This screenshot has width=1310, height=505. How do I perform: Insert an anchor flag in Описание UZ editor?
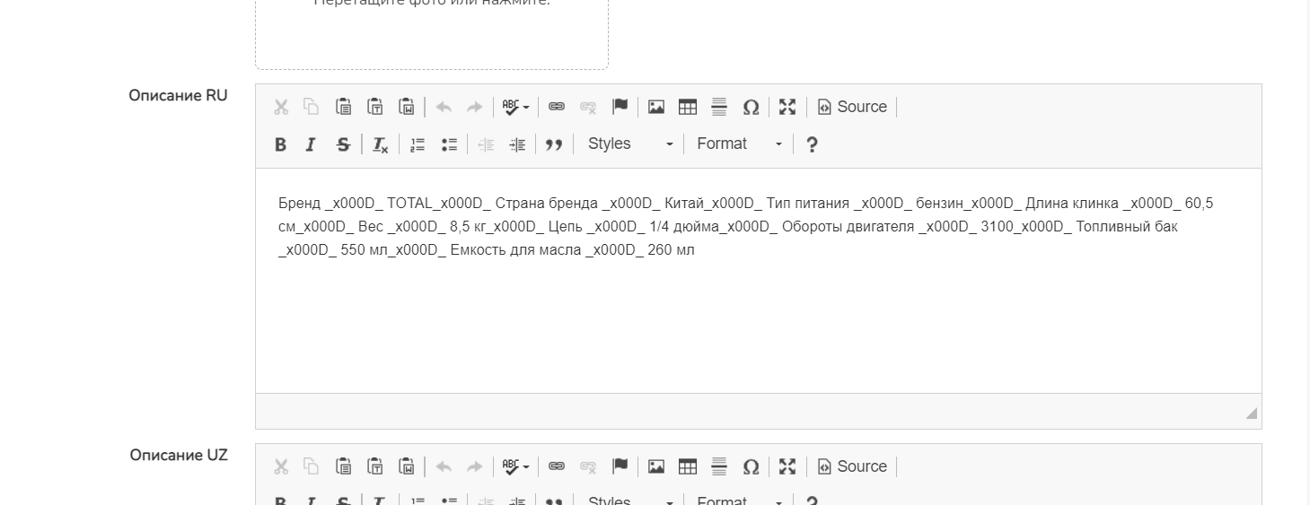(x=620, y=467)
